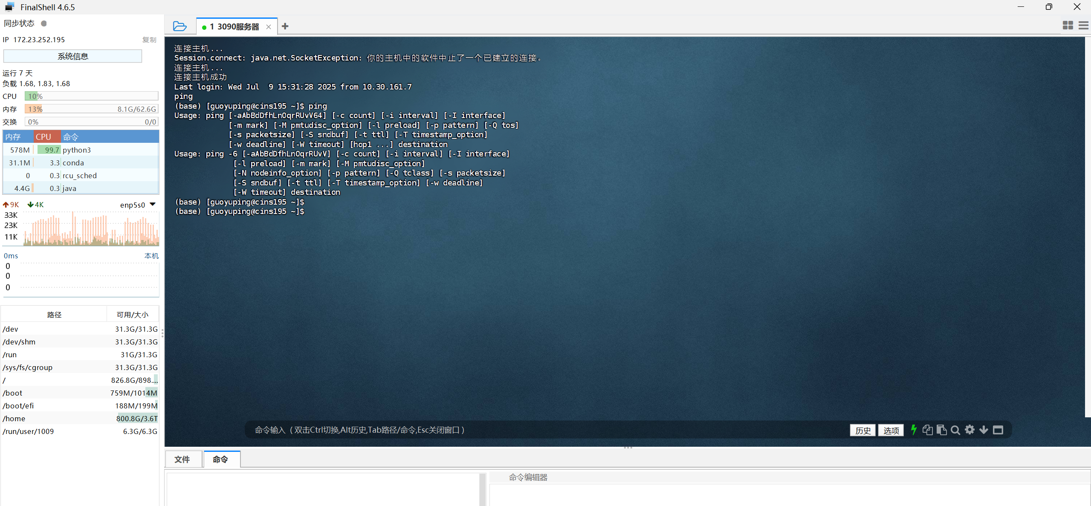This screenshot has height=506, width=1091.
Task: Select the java process row
Action: click(81, 188)
